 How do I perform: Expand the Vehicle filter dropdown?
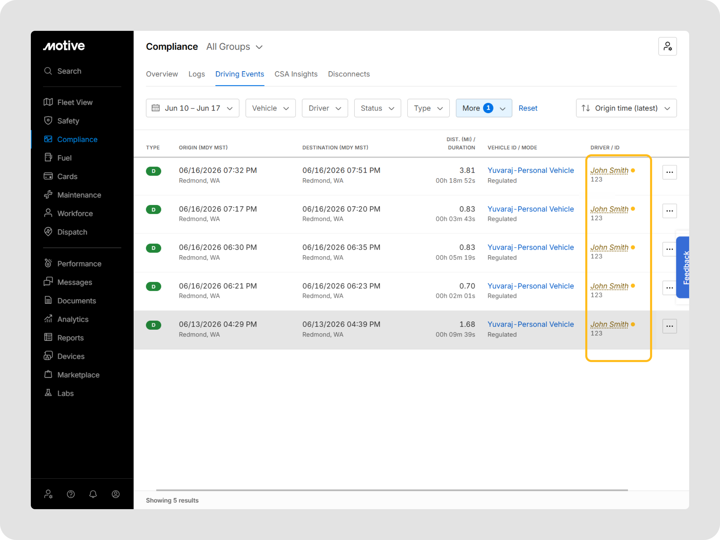(270, 108)
